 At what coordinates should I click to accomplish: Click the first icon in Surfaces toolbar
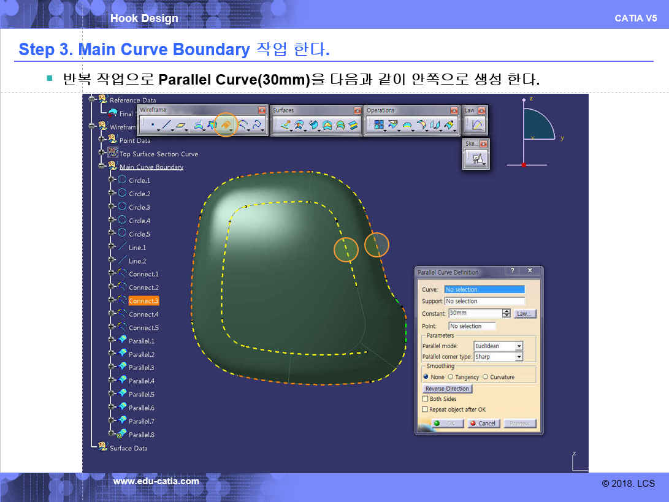pyautogui.click(x=285, y=125)
